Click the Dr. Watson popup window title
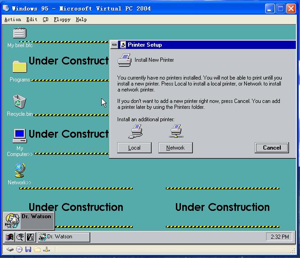 click(36, 216)
